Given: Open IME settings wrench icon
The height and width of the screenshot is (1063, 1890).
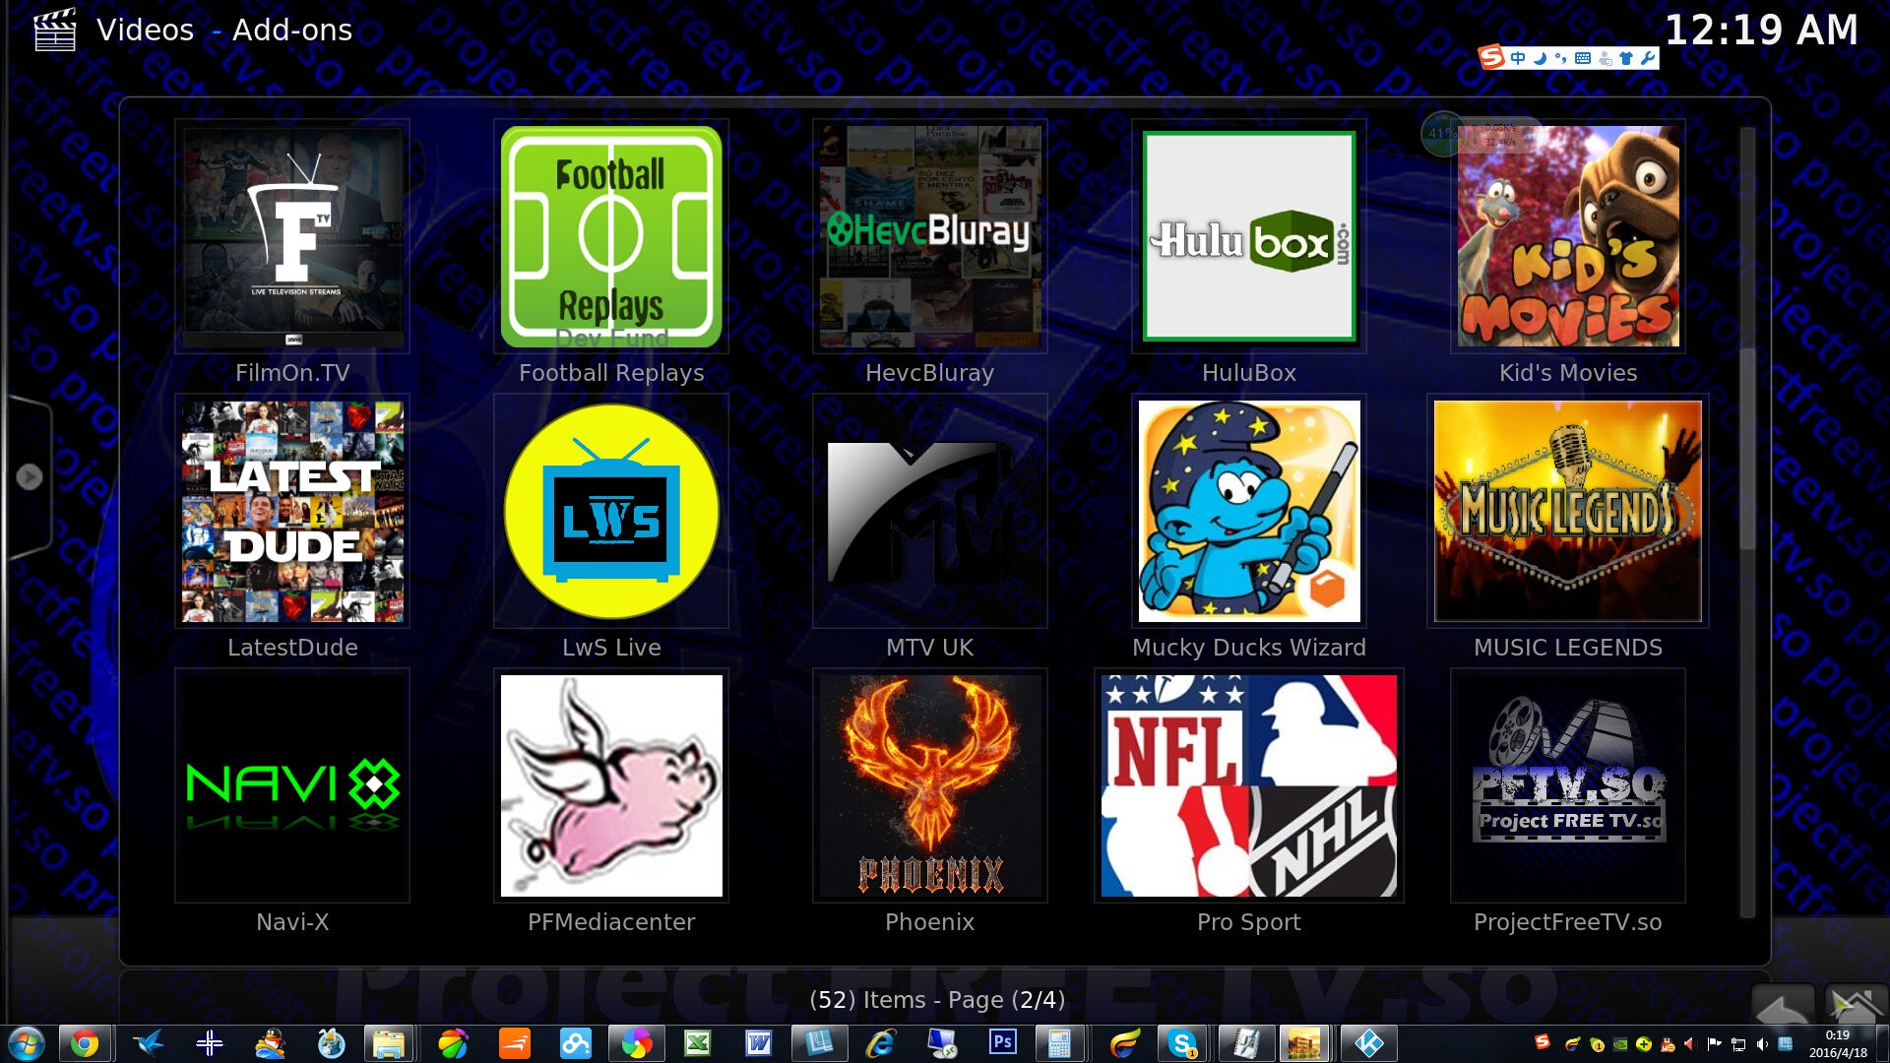Looking at the screenshot, I should 1647,58.
